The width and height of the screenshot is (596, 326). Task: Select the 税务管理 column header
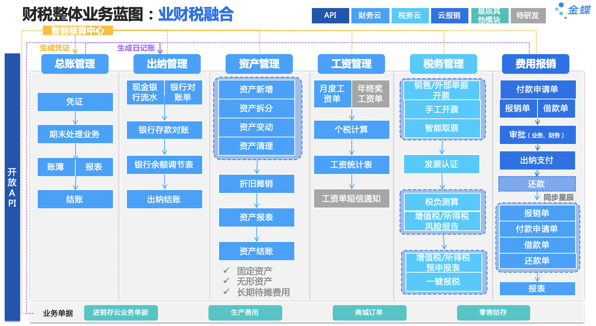click(443, 64)
